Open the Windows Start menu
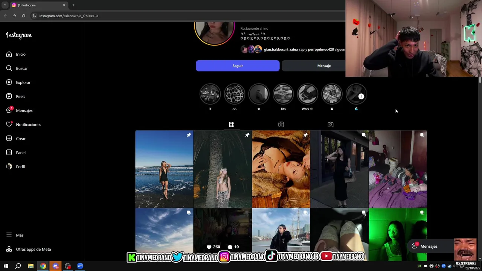This screenshot has height=271, width=482. (6, 266)
